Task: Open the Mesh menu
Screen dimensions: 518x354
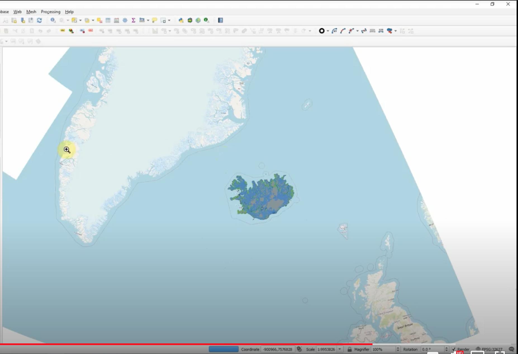Action: click(31, 12)
